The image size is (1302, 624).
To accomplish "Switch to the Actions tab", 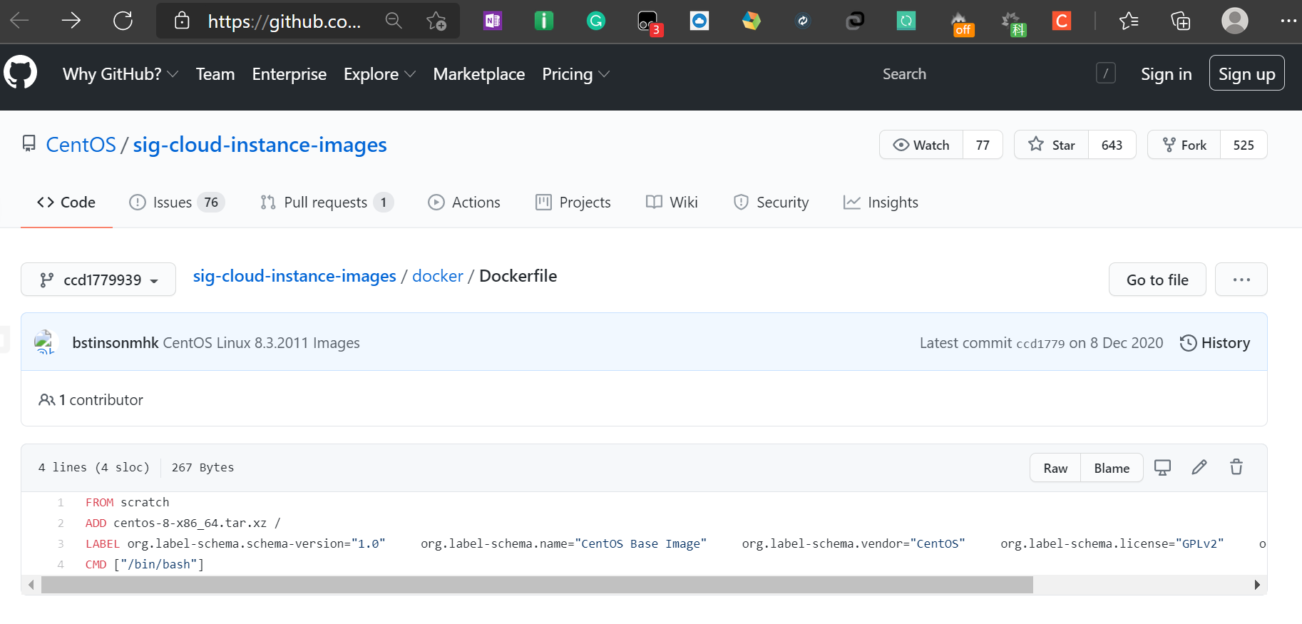I will [x=464, y=203].
